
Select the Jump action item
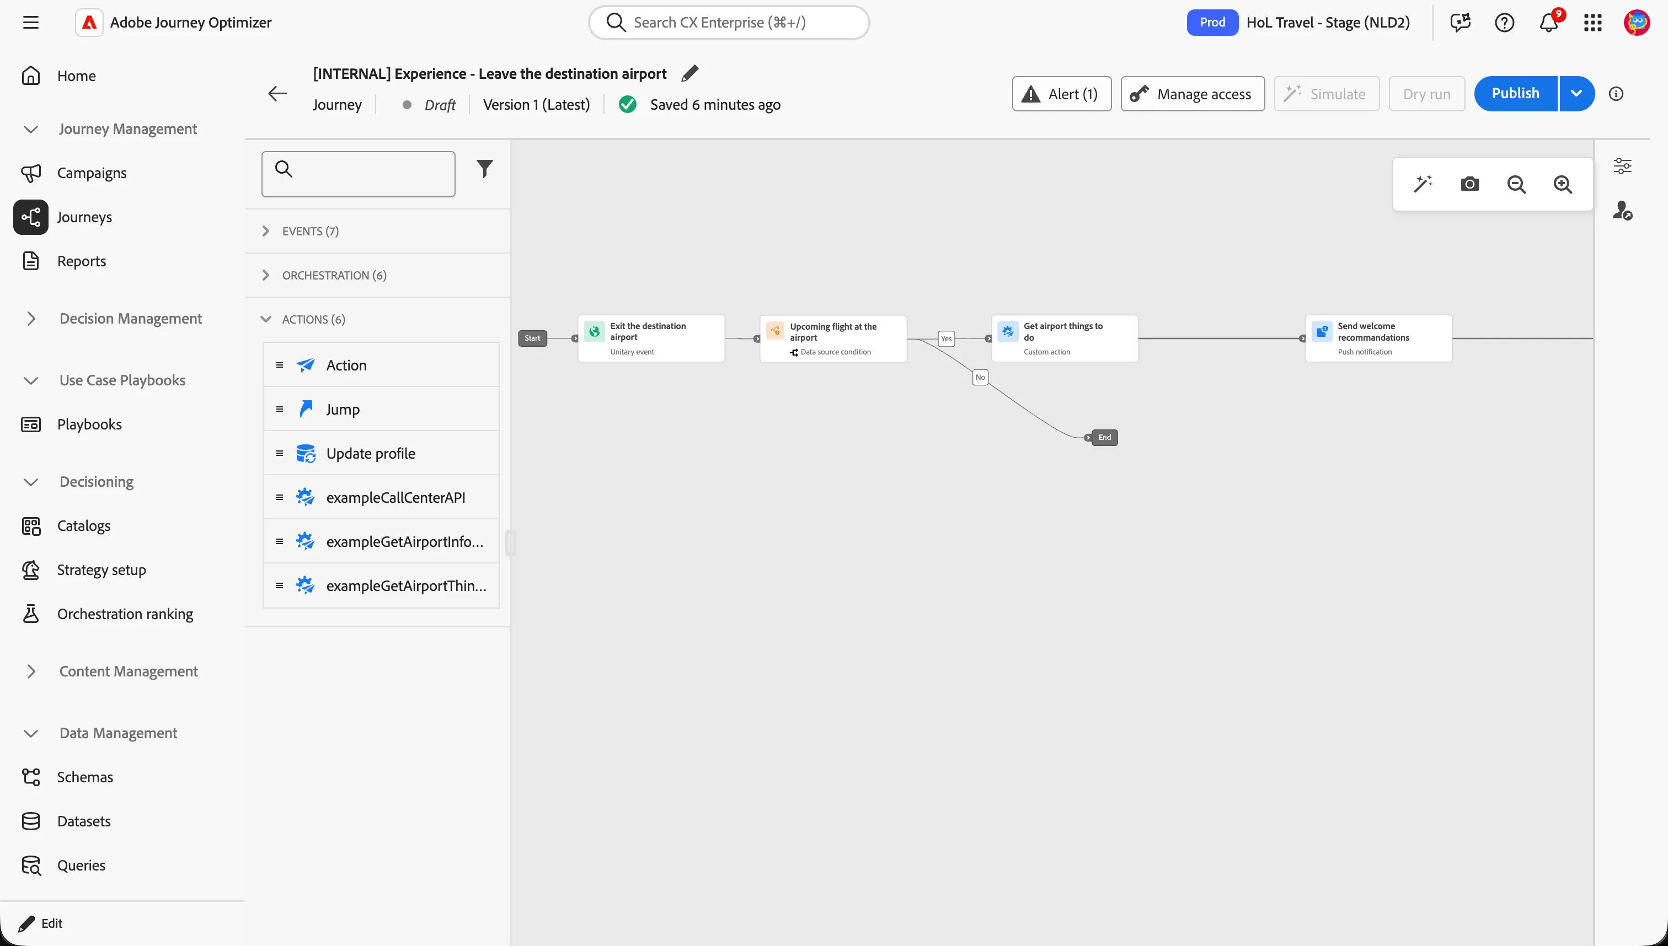click(381, 409)
